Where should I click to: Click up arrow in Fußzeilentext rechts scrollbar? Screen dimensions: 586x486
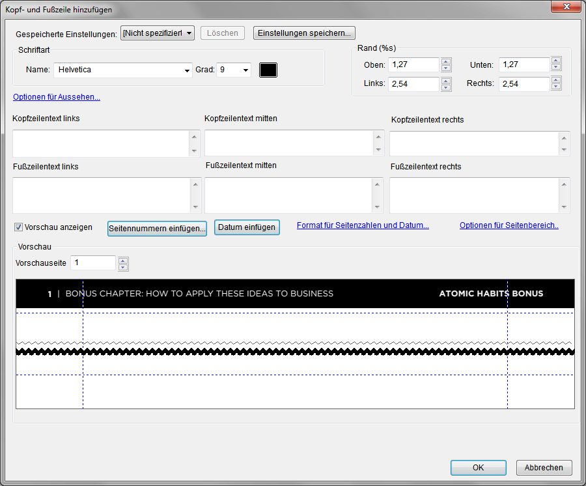pyautogui.click(x=564, y=184)
